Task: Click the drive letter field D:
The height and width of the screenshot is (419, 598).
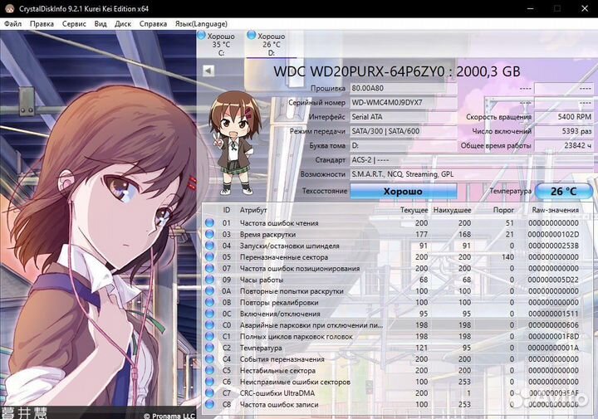Action: click(403, 145)
